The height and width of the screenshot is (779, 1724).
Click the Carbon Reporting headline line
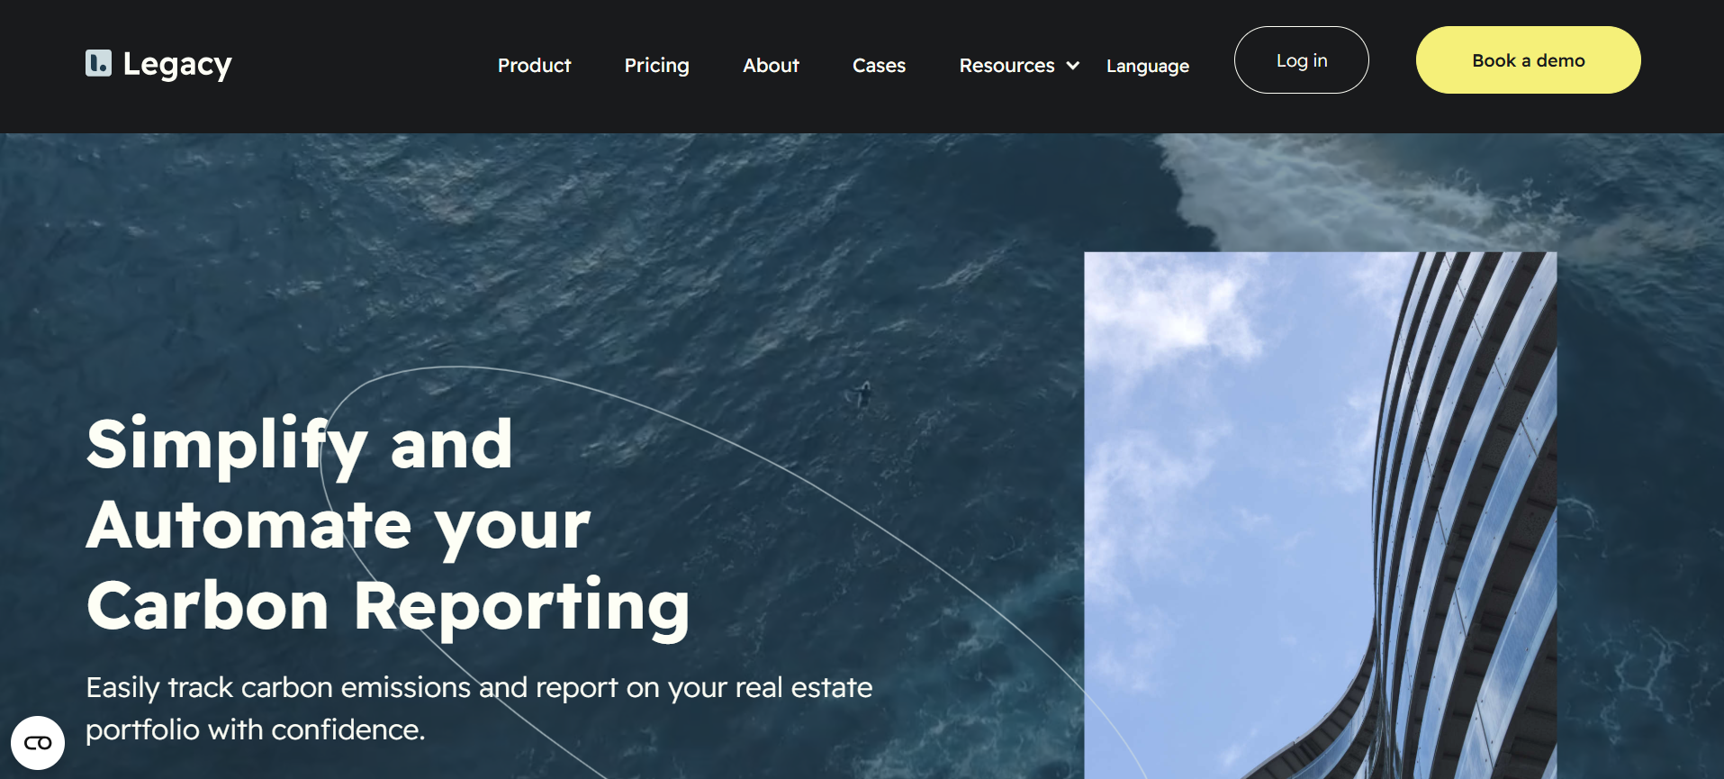388,607
